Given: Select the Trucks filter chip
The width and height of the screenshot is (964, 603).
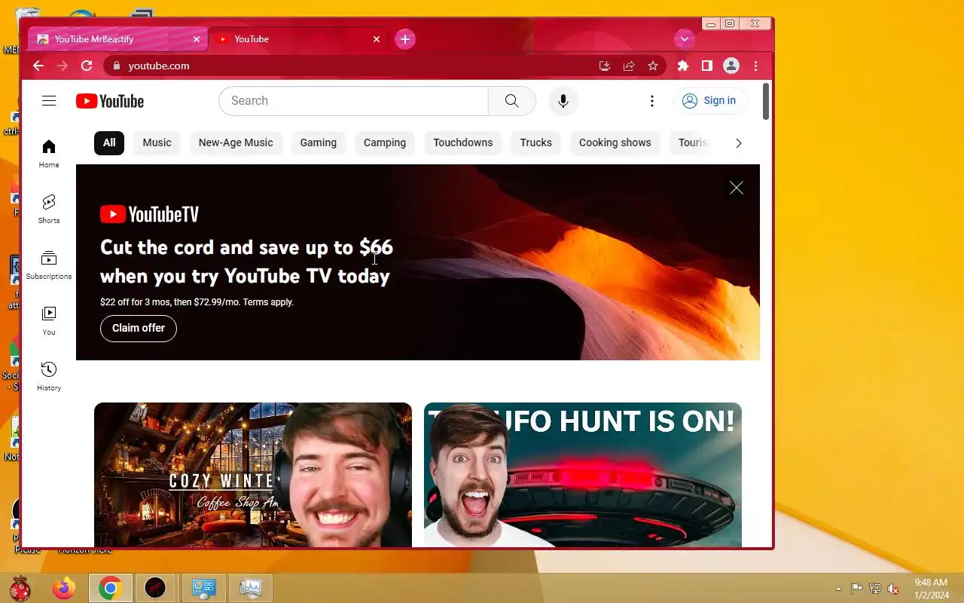Looking at the screenshot, I should tap(536, 142).
